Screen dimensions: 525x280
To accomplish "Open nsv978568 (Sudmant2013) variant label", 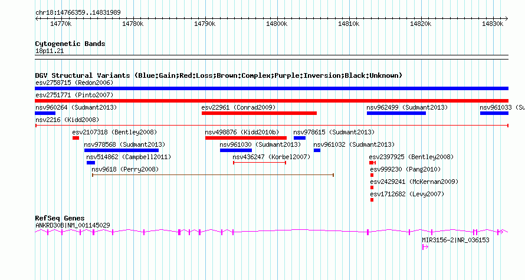I will [124, 144].
